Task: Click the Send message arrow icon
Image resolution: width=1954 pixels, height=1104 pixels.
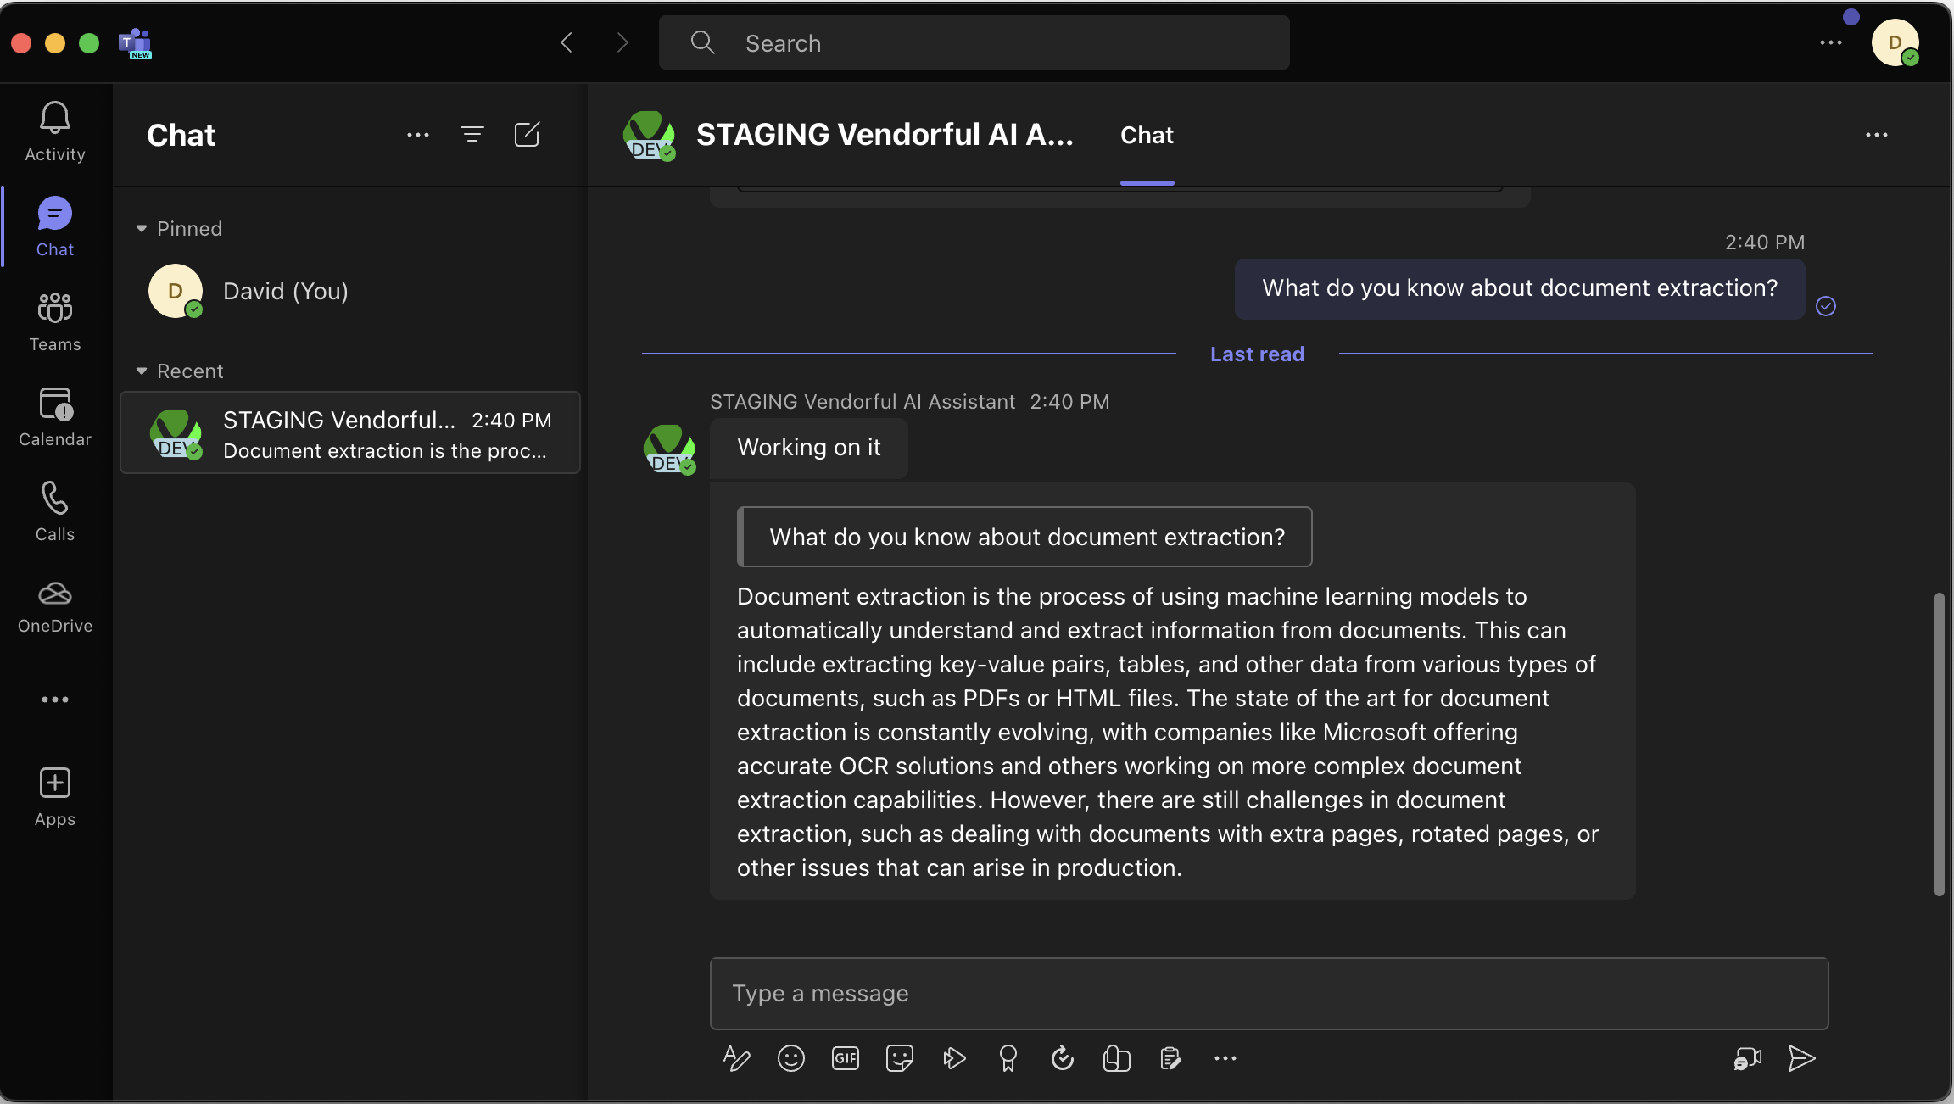Action: coord(1801,1058)
